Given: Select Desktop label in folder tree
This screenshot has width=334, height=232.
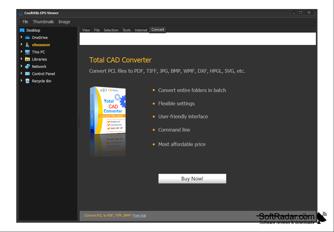Looking at the screenshot, I should pos(33,30).
